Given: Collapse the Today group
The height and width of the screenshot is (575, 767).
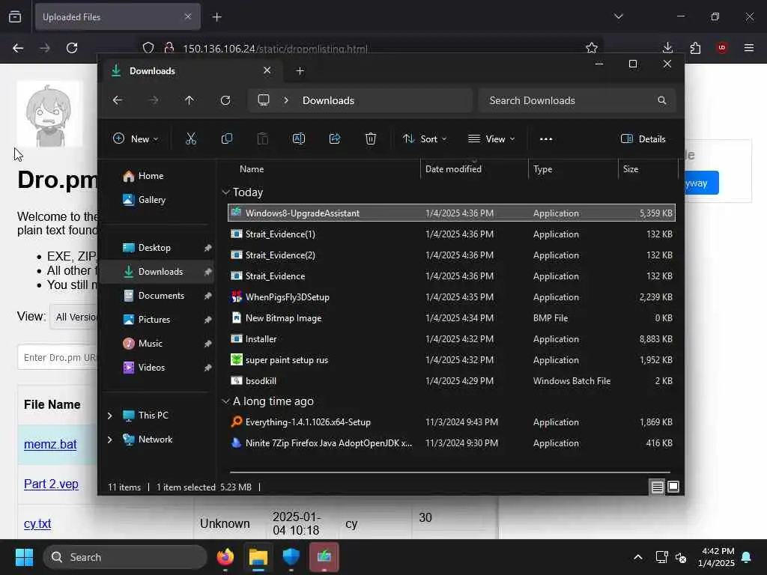Looking at the screenshot, I should (x=225, y=192).
